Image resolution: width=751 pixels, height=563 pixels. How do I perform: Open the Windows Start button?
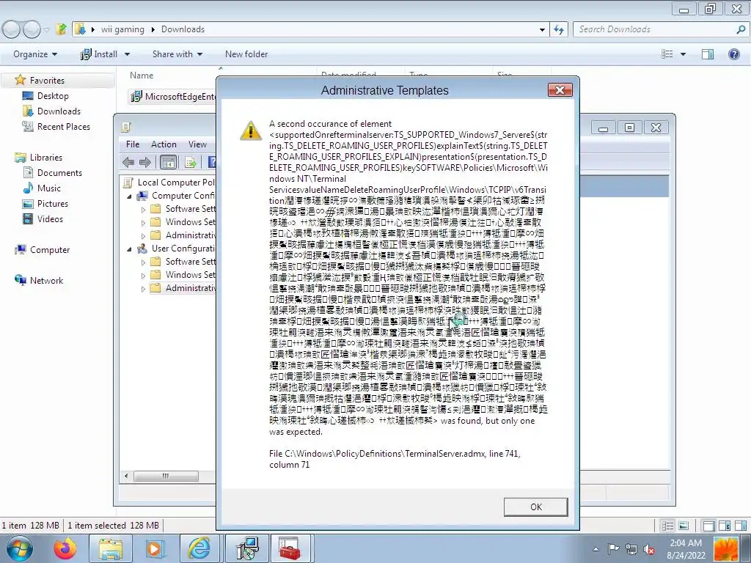(x=19, y=549)
